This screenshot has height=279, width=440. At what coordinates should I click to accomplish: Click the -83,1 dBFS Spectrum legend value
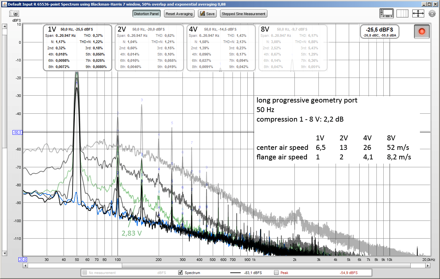pos(253,273)
